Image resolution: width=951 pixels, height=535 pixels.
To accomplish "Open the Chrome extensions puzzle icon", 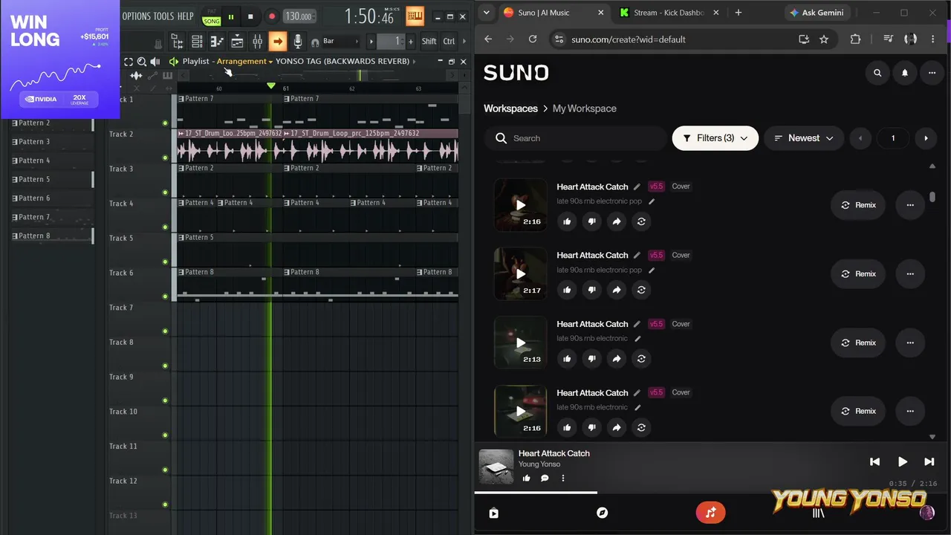I will (x=855, y=39).
